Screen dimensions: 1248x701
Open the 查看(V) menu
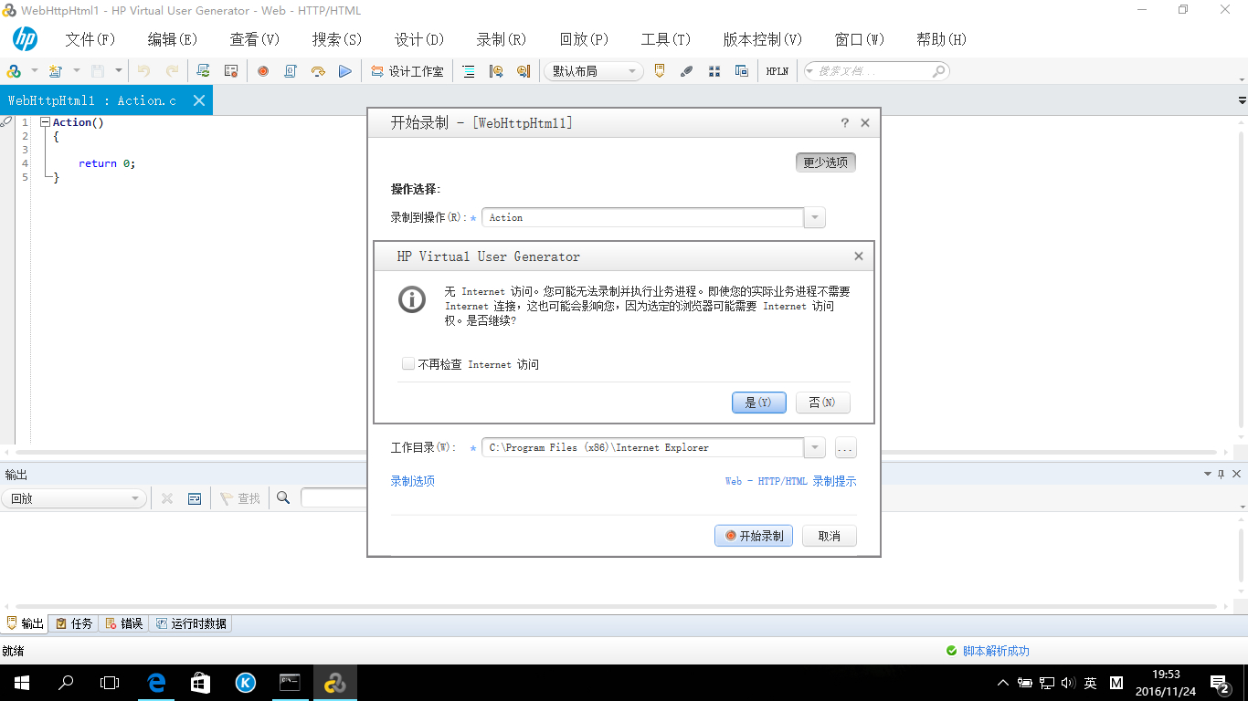tap(255, 39)
